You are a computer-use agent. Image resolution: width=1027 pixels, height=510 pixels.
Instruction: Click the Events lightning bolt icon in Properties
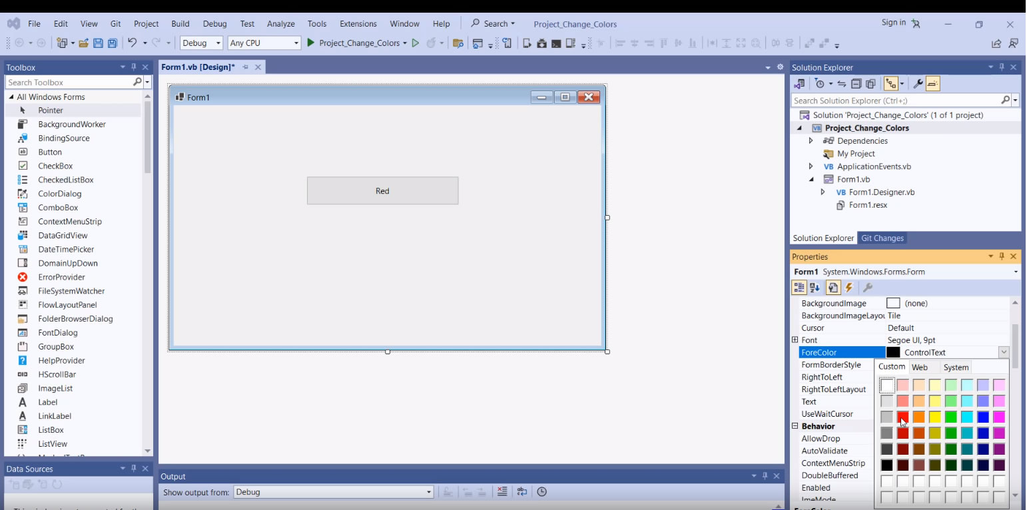pos(849,288)
